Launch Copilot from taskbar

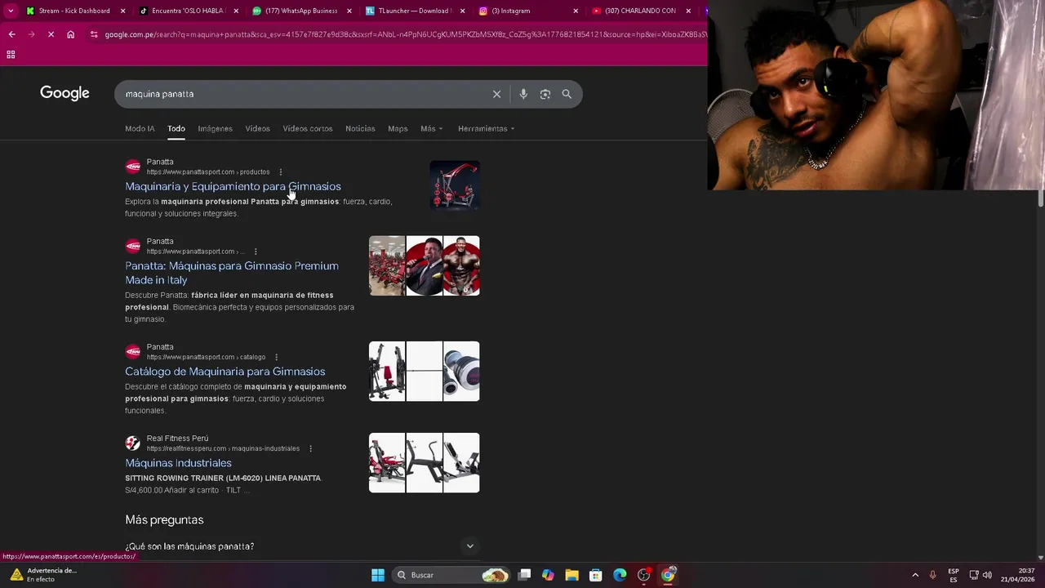(x=548, y=575)
